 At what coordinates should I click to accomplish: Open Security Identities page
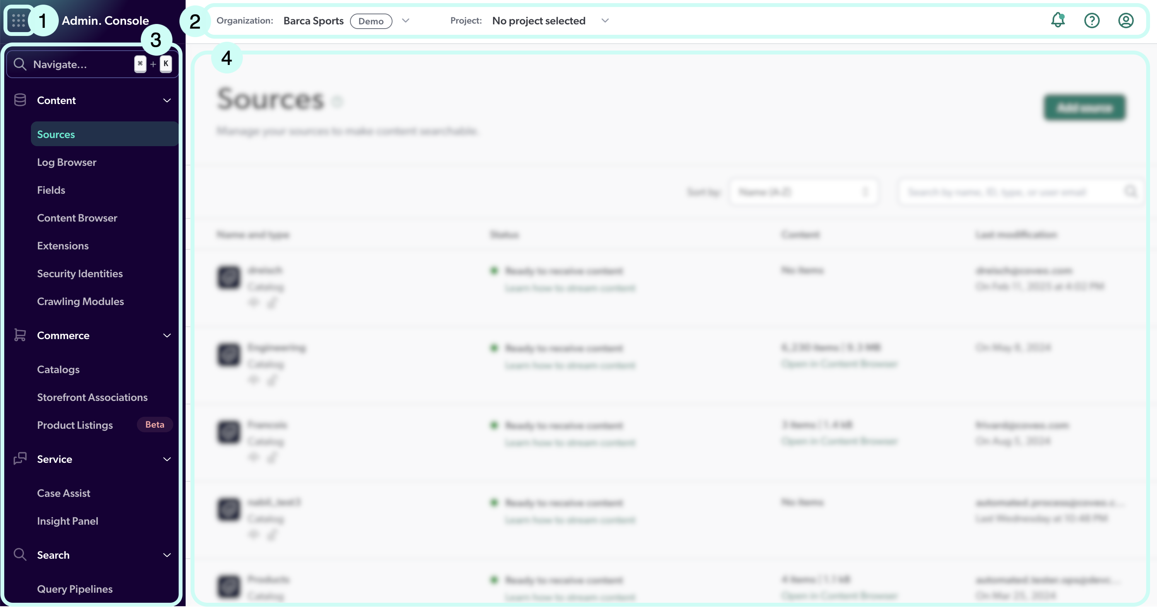[80, 273]
